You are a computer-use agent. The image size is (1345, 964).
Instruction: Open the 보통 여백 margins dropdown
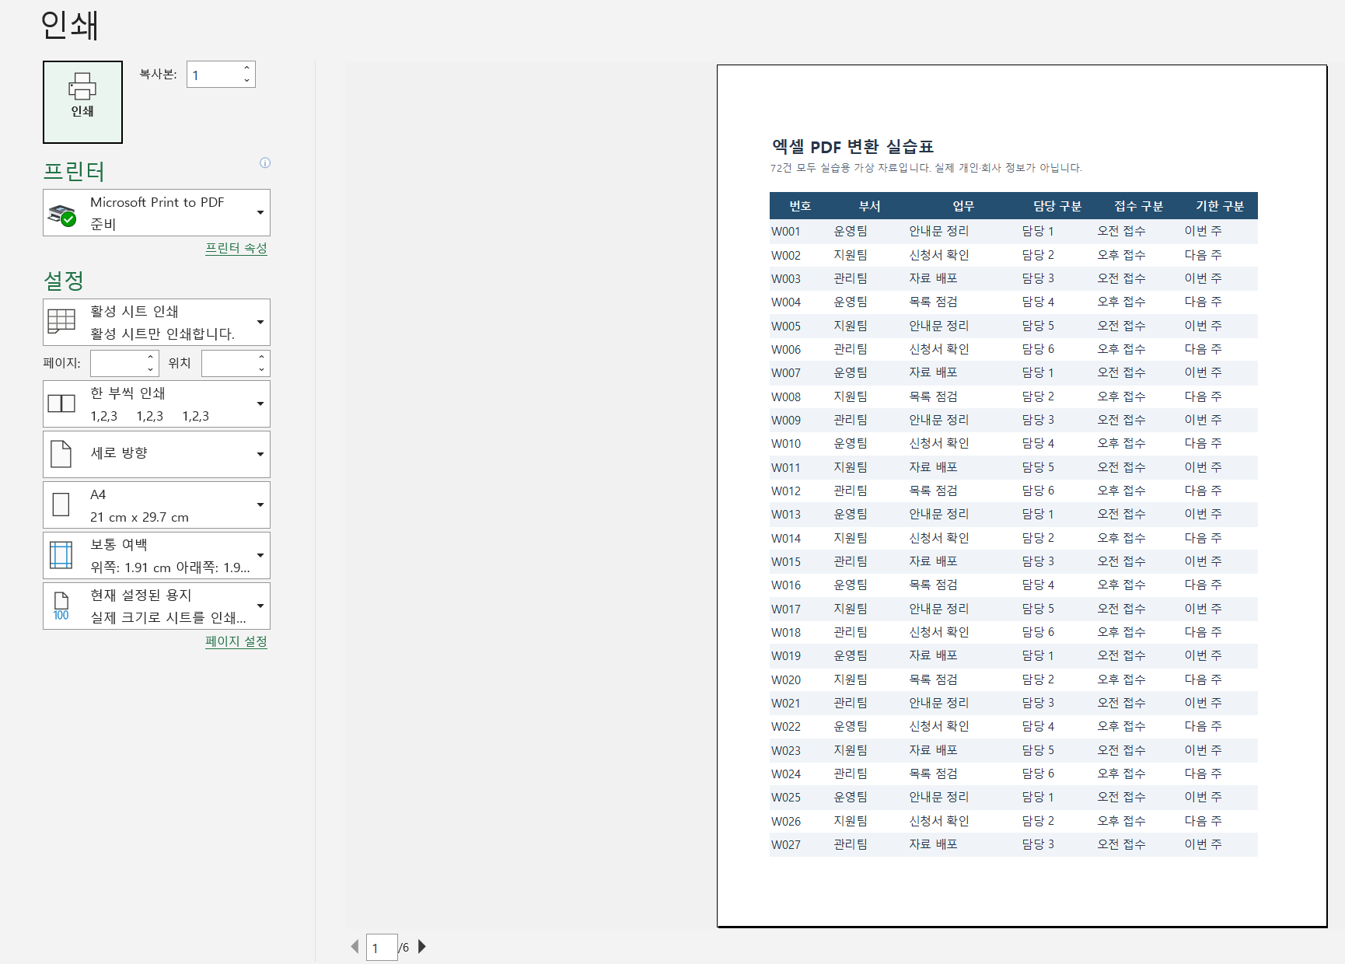pos(156,555)
